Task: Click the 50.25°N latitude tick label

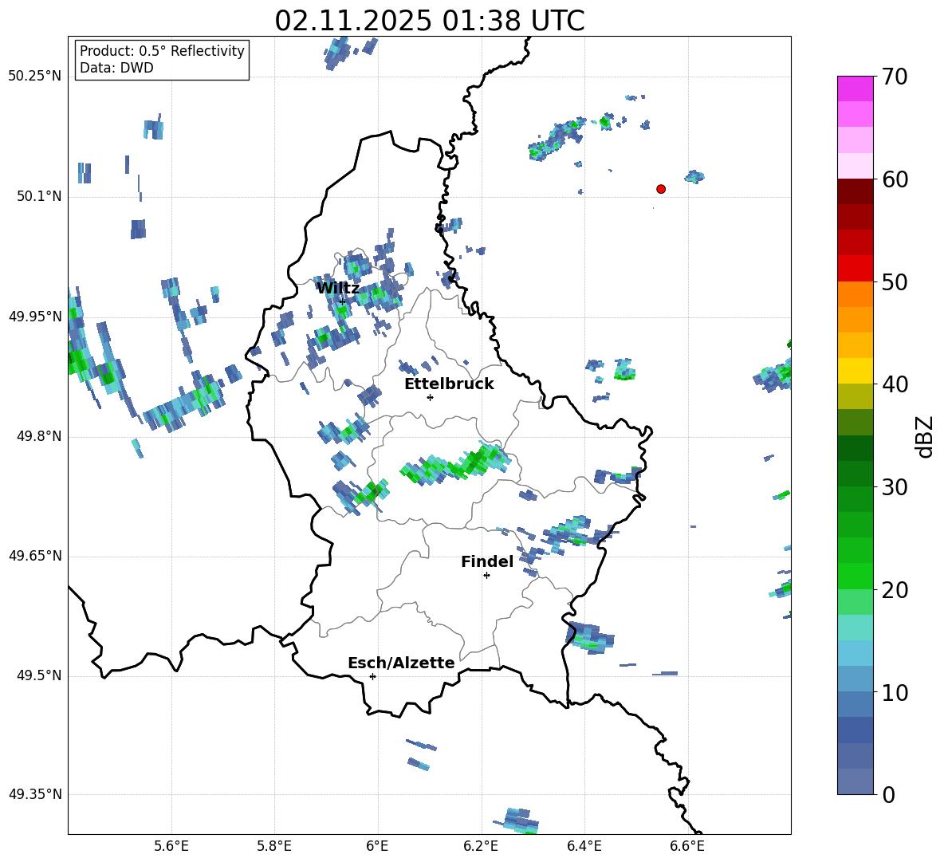Action: click(34, 77)
